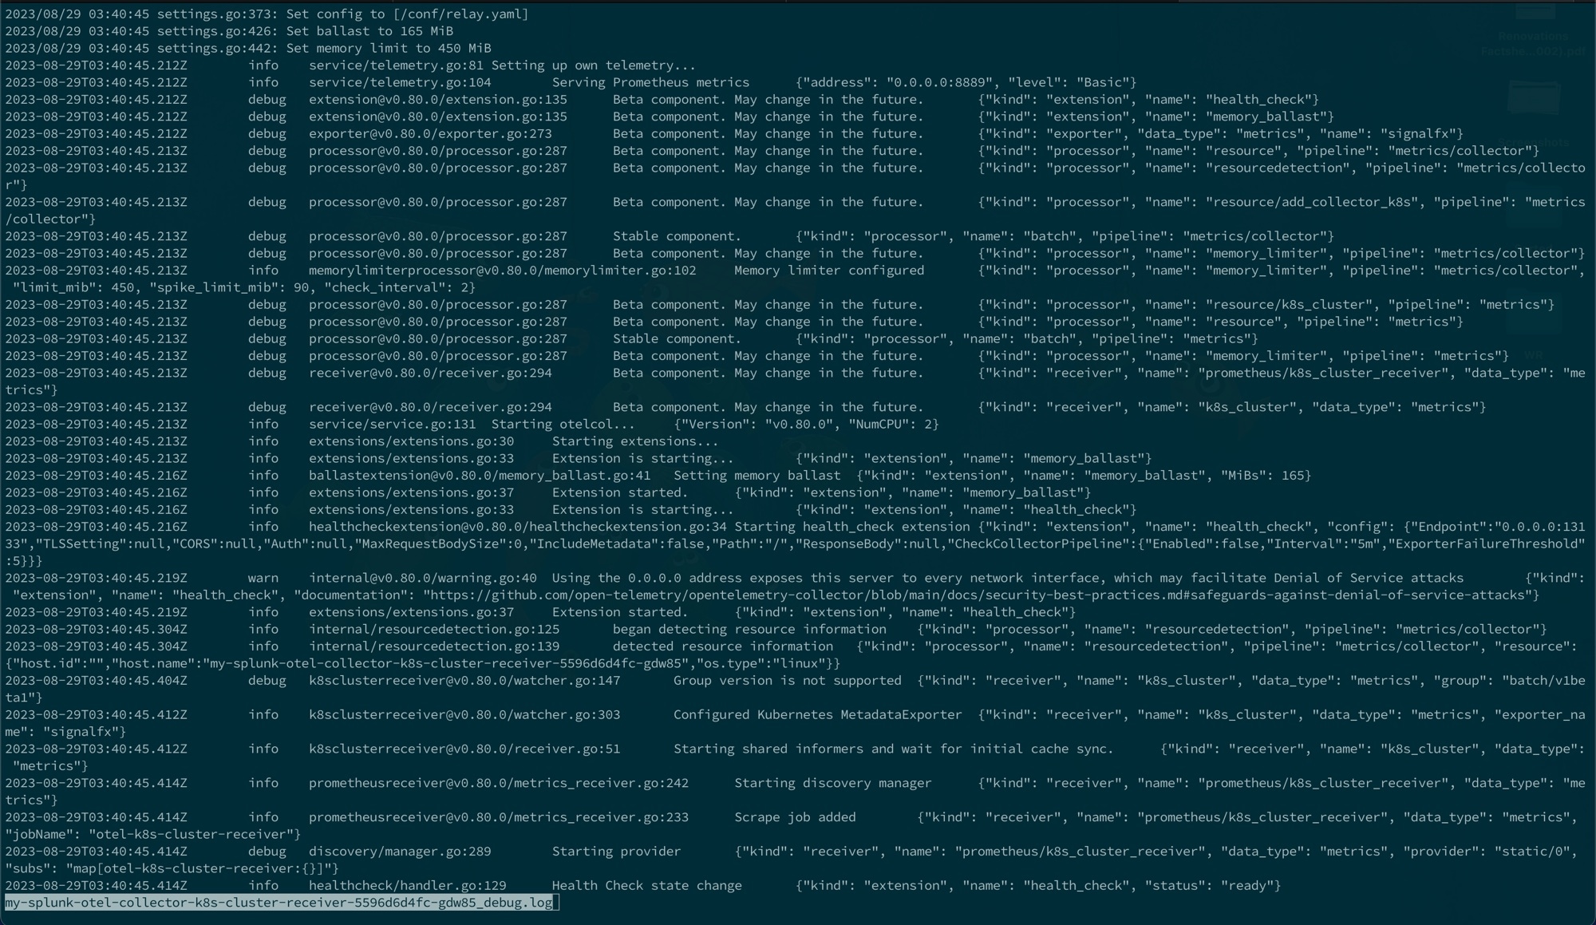Click "healthcheckextension@v0.80.0/healthcheckextension.go:34" reference
The image size is (1596, 925).
tap(518, 528)
